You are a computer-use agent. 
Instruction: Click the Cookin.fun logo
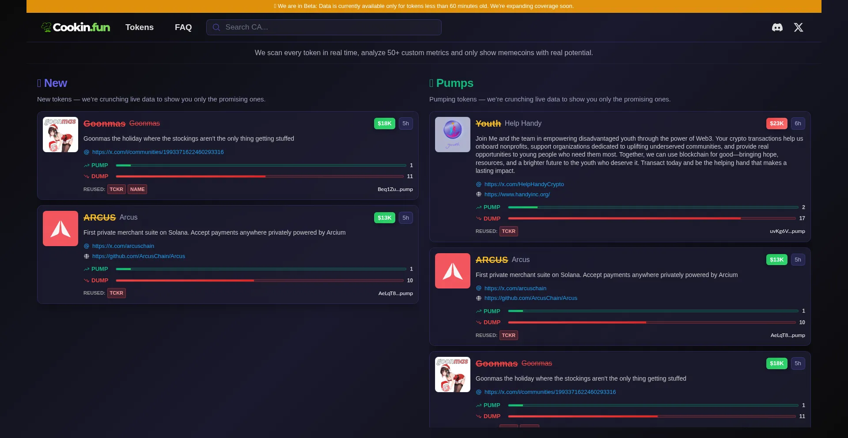pos(76,27)
